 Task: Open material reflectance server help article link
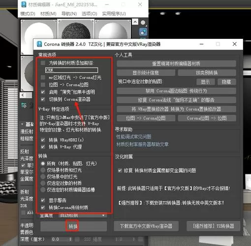[142, 144]
